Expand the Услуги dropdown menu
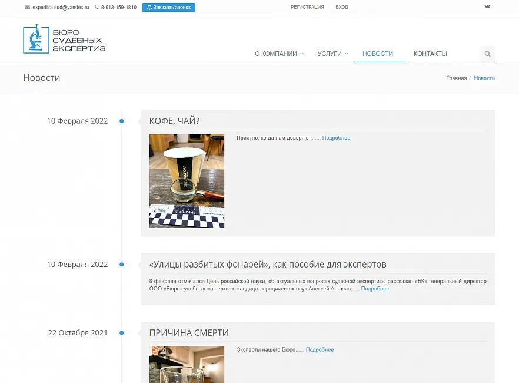Image resolution: width=519 pixels, height=383 pixels. (332, 54)
